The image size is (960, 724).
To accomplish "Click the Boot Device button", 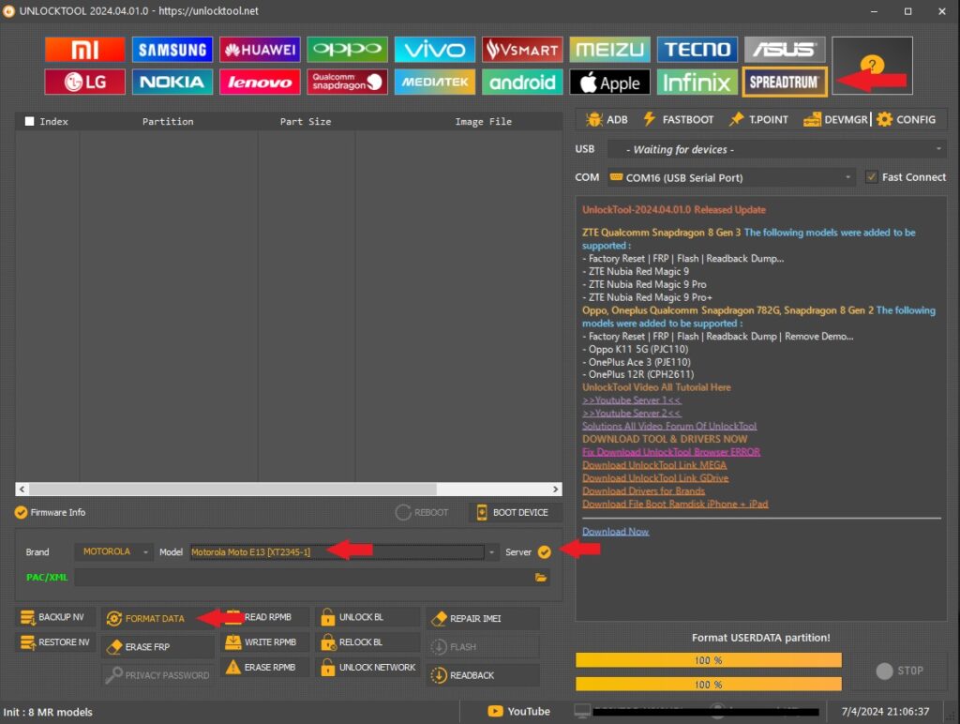I will point(514,512).
